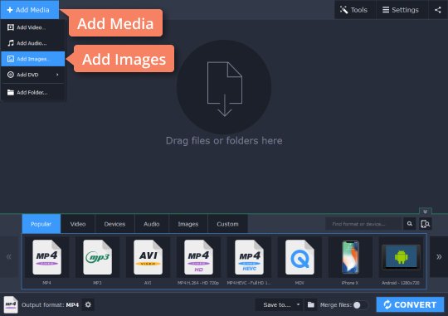Open the Add Media menu button
The image size is (448, 316).
(x=30, y=10)
